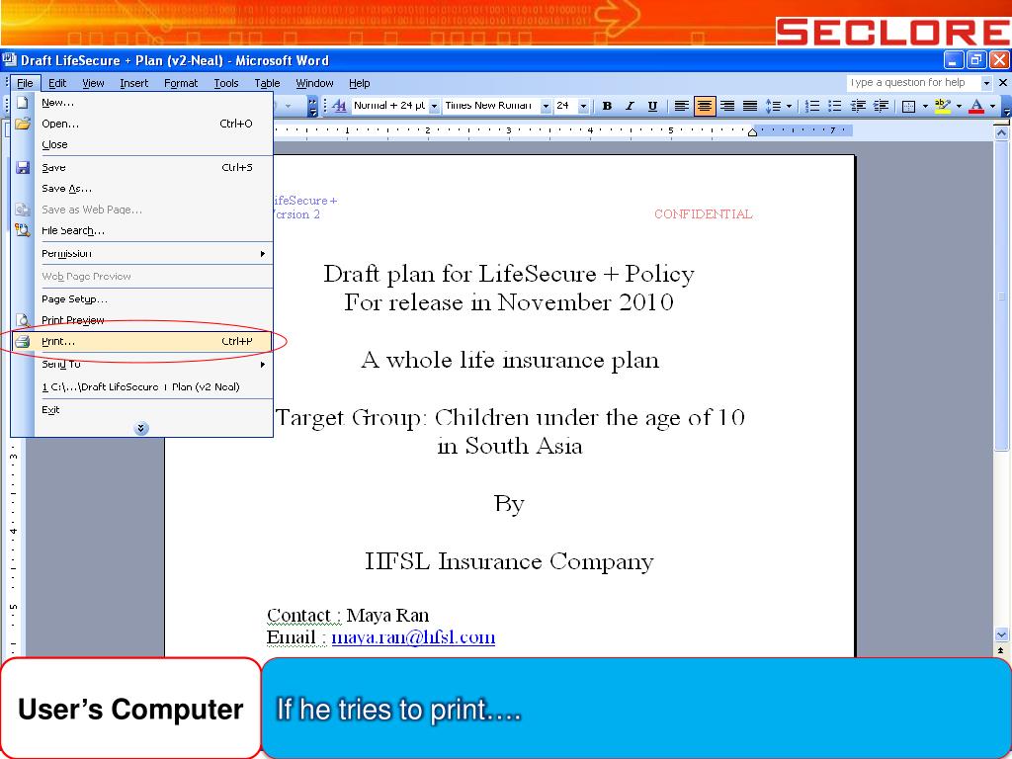The height and width of the screenshot is (759, 1012).
Task: Open the Format menu
Action: click(x=181, y=83)
